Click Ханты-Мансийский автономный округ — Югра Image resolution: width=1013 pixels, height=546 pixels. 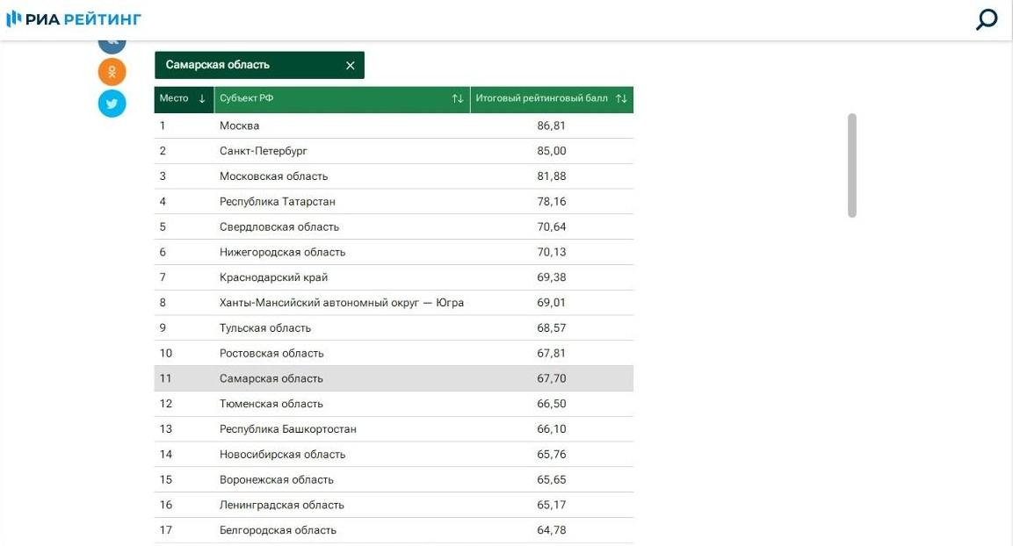341,303
